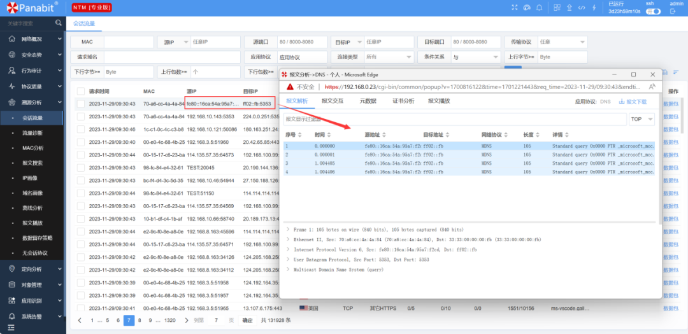
Task: Check the row with source 192.168.10.46:54944
Action: tap(81, 180)
